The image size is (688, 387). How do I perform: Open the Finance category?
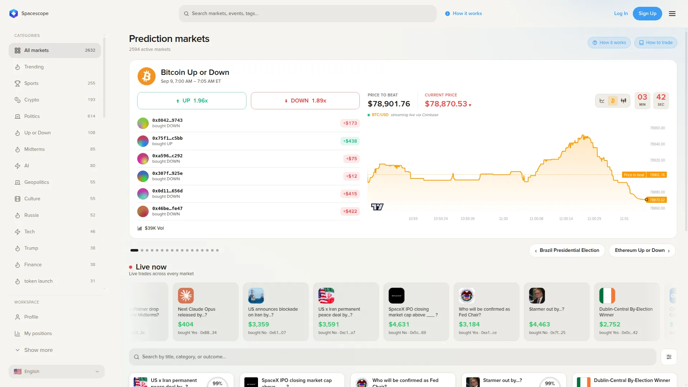click(55, 265)
